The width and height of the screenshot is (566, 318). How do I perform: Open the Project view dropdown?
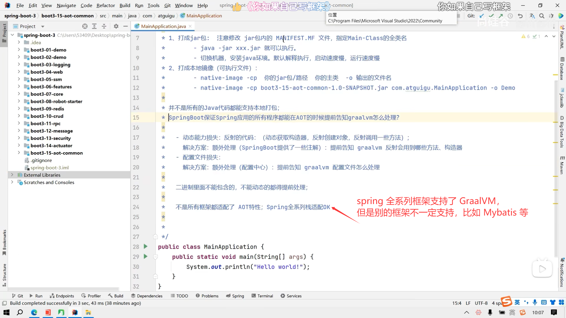[43, 26]
